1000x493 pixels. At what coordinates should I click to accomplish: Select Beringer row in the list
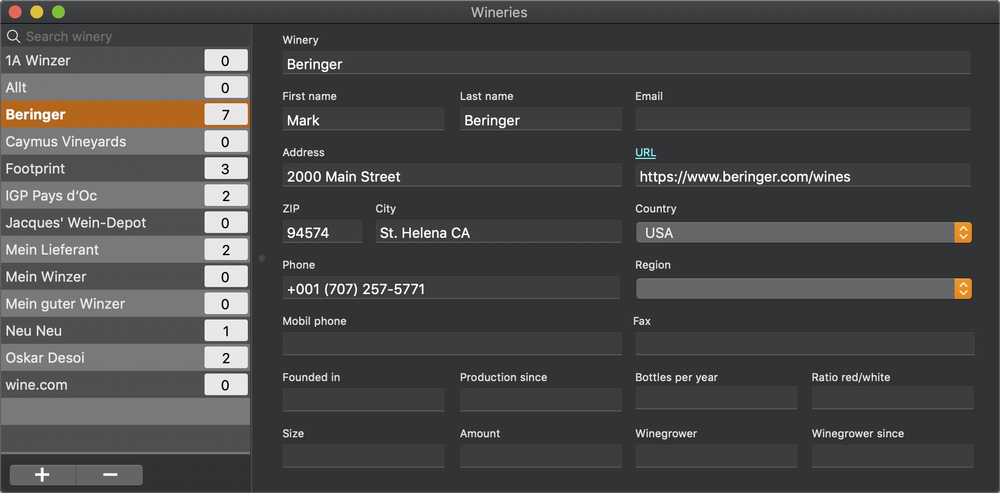(x=126, y=114)
